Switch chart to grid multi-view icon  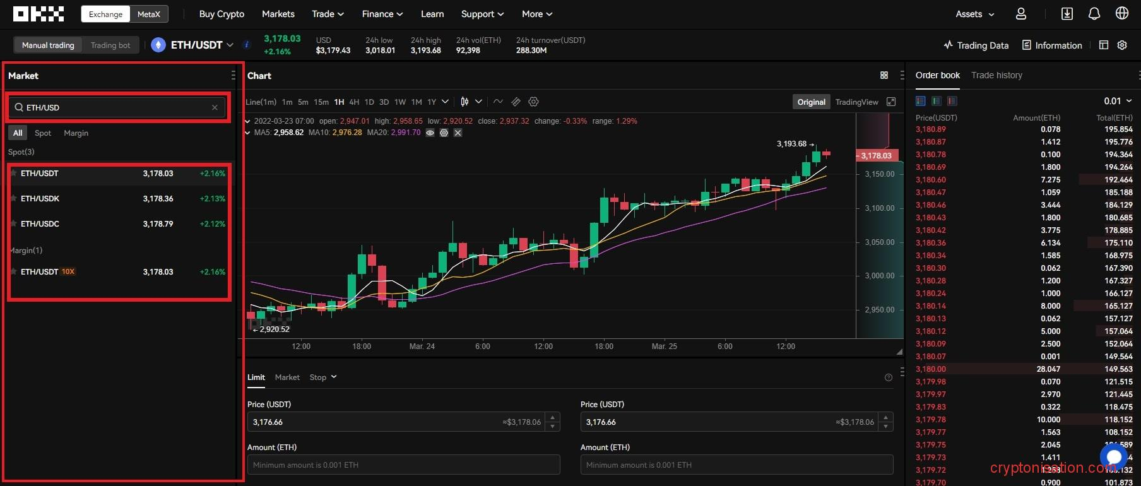(x=884, y=75)
